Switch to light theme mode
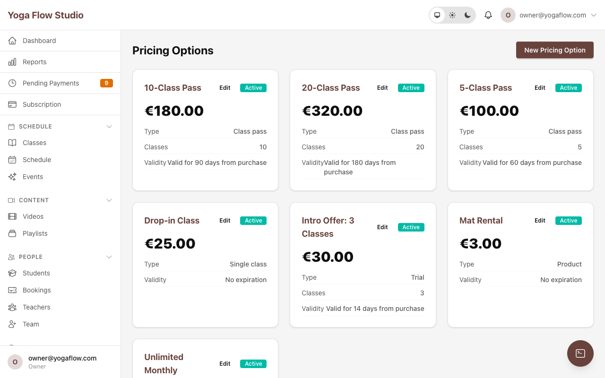Viewport: 605px width, 378px height. pos(452,15)
